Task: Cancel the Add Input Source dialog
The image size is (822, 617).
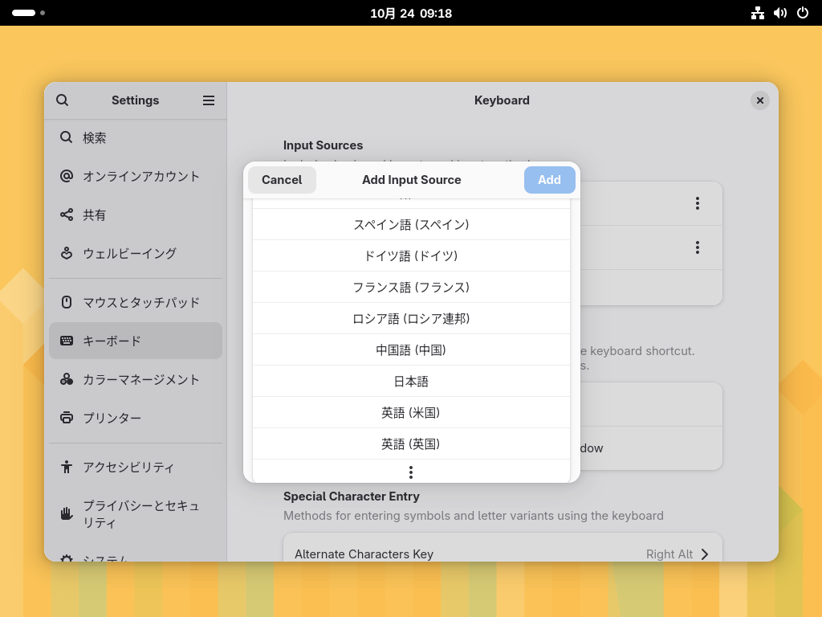Action: [x=282, y=180]
